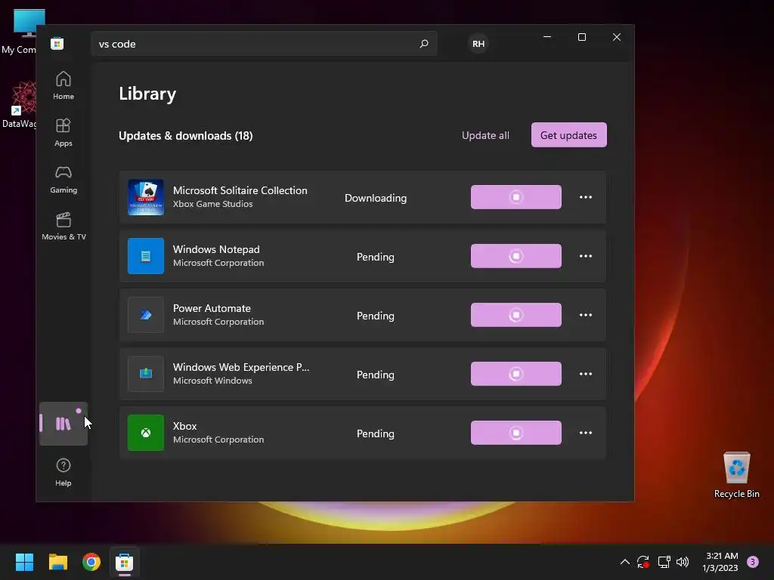This screenshot has width=774, height=580.
Task: Stop the Microsoft Solitaire Collection download
Action: pos(515,197)
